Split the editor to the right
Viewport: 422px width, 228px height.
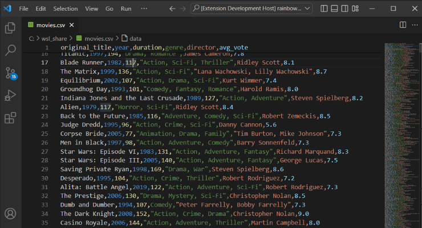403,25
